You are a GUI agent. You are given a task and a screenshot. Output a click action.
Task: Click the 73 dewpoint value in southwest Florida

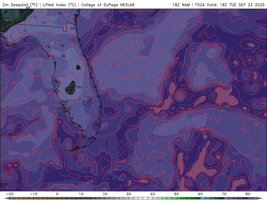pyautogui.click(x=71, y=118)
